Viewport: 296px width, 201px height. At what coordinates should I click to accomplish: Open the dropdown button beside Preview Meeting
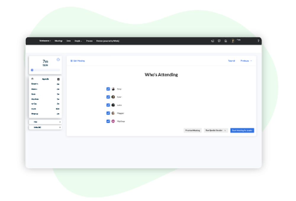(x=216, y=130)
